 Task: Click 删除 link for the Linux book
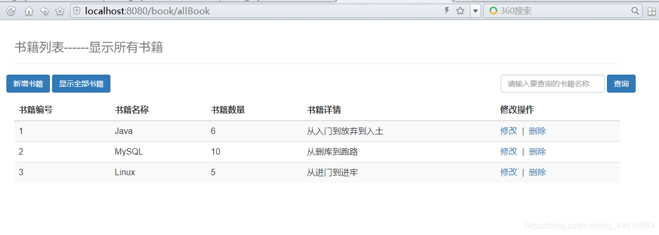tap(537, 172)
